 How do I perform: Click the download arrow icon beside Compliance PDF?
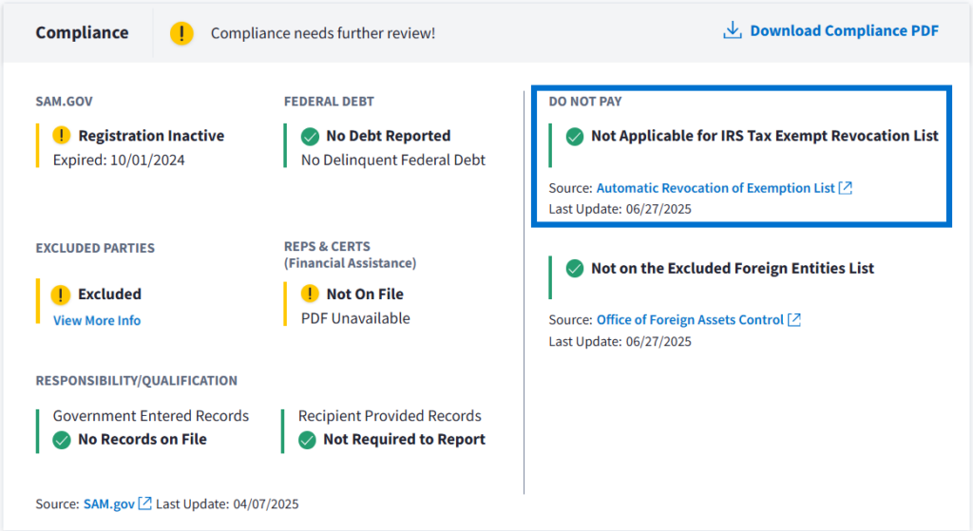pyautogui.click(x=732, y=30)
